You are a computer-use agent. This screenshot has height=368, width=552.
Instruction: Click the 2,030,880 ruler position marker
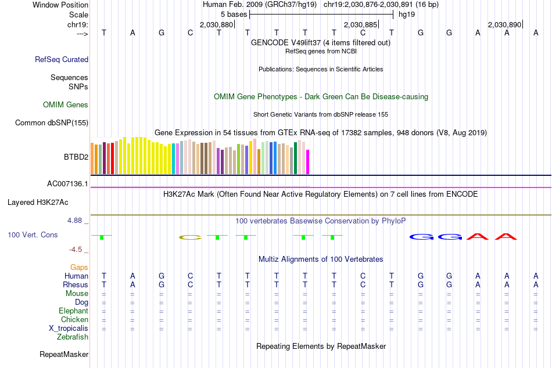pos(217,24)
